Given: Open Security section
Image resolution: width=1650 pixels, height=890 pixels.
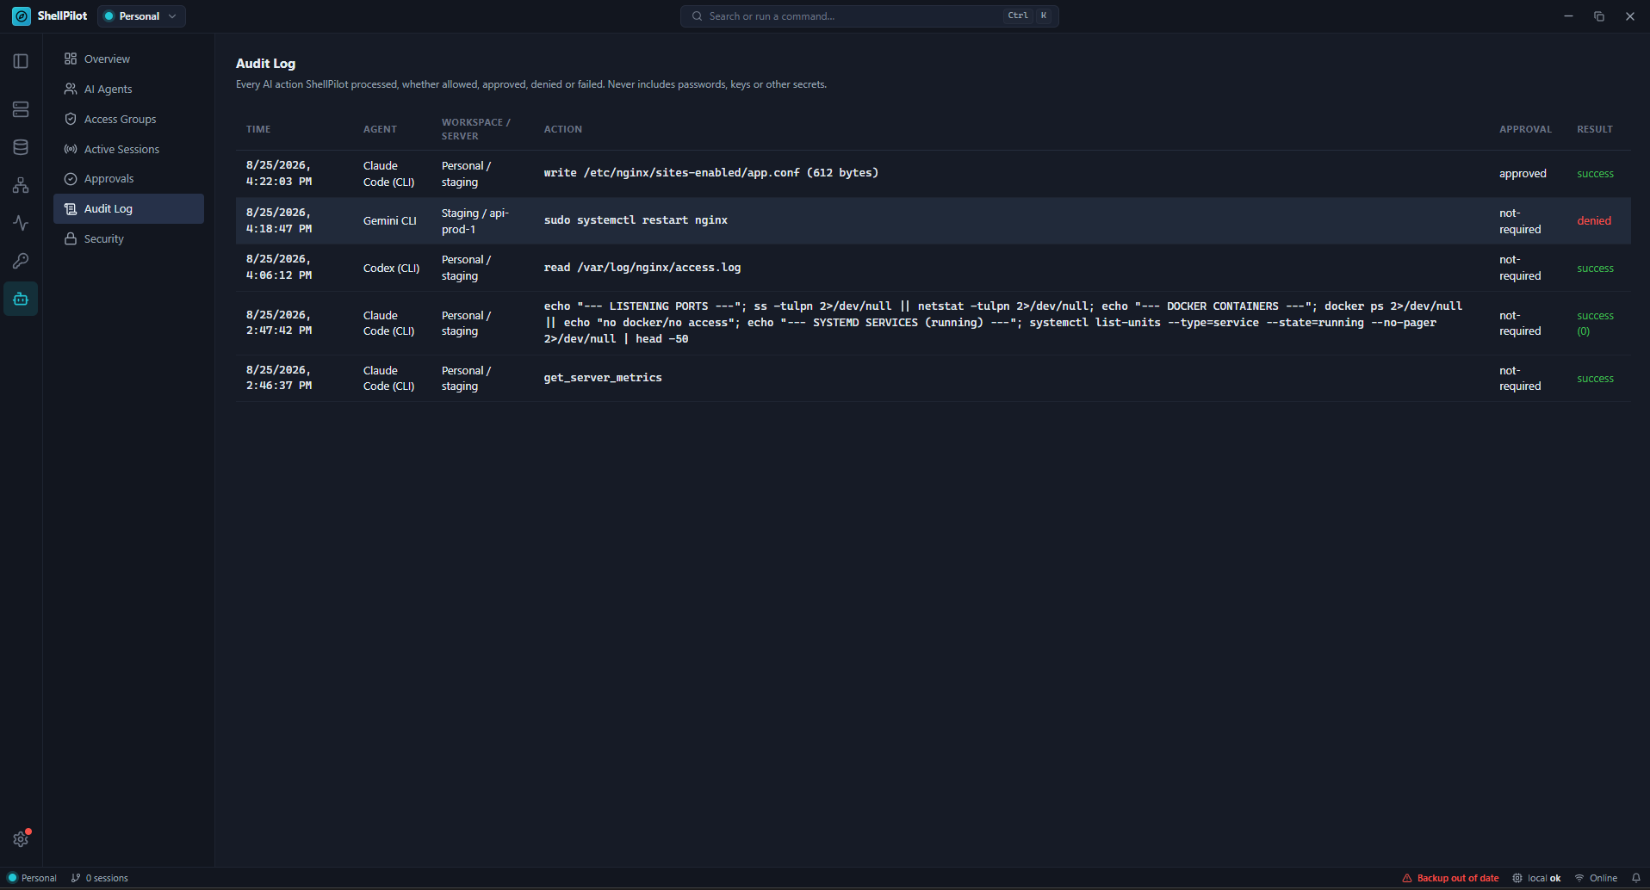Looking at the screenshot, I should 128,239.
